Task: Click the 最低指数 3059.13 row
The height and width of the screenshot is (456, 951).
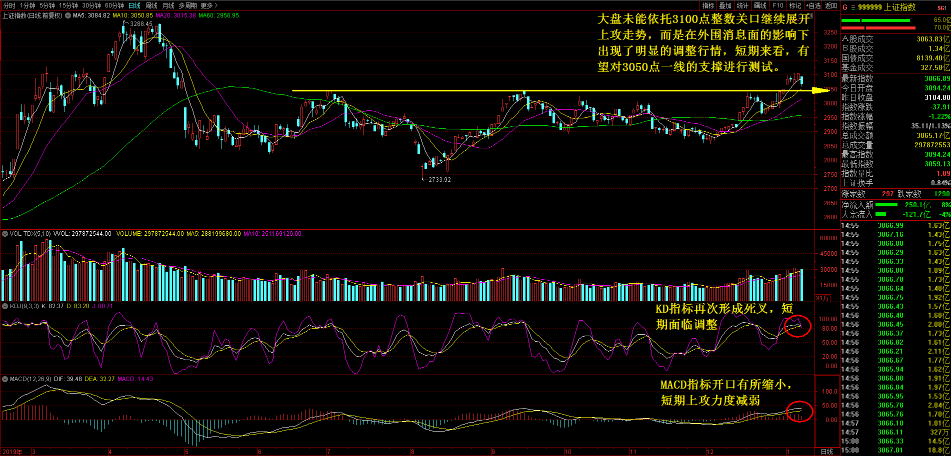Action: click(895, 164)
